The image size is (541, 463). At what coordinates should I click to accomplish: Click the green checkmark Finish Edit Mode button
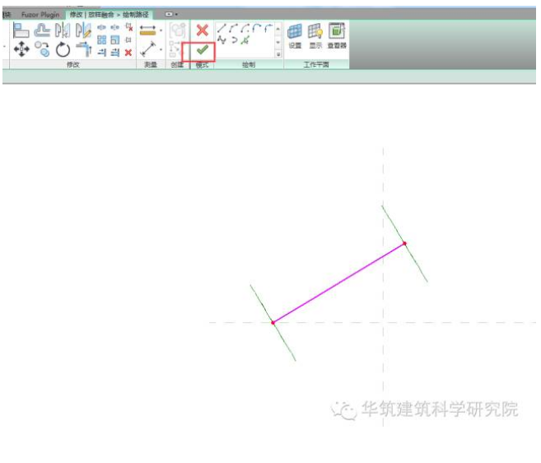point(203,50)
